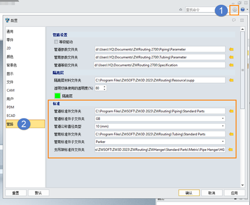Screen dimensions: 250x205
Task: Browse folder for 管道等级文件夹 path
Action: [231, 65]
